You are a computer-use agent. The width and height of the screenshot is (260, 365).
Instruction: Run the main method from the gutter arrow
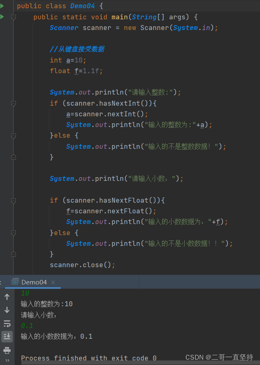(x=2, y=17)
